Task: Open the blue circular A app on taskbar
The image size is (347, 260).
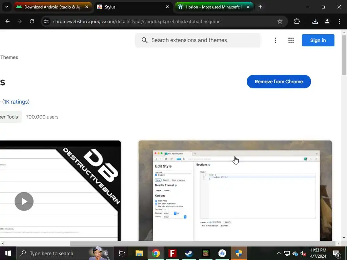Action: click(x=222, y=253)
